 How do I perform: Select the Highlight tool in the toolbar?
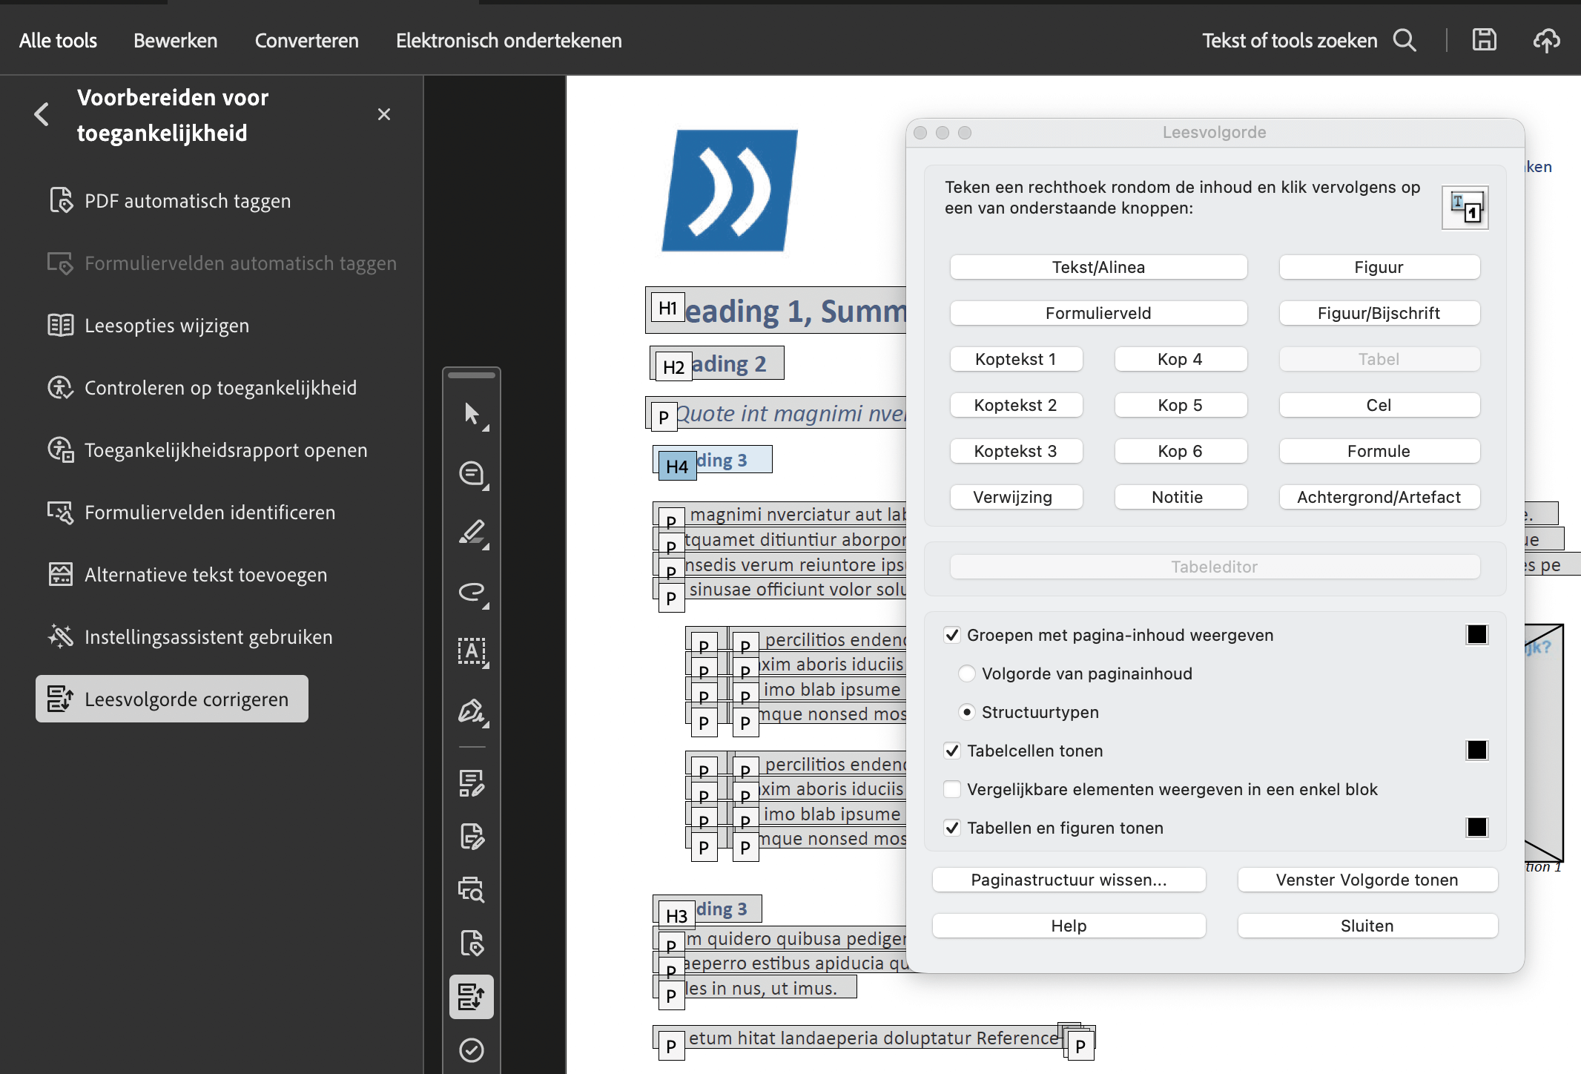pos(472,533)
